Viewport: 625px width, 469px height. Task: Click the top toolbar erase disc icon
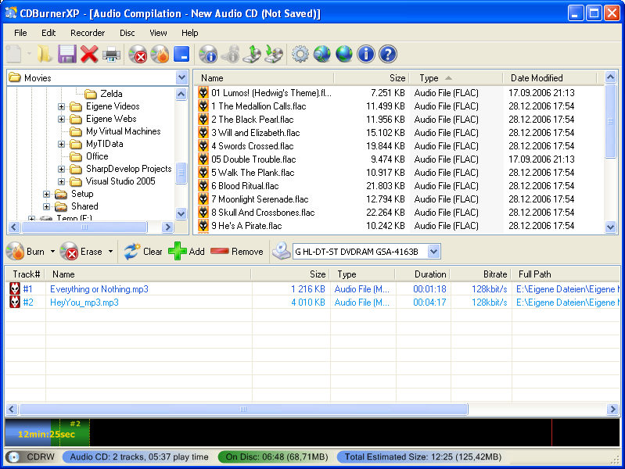tap(138, 54)
